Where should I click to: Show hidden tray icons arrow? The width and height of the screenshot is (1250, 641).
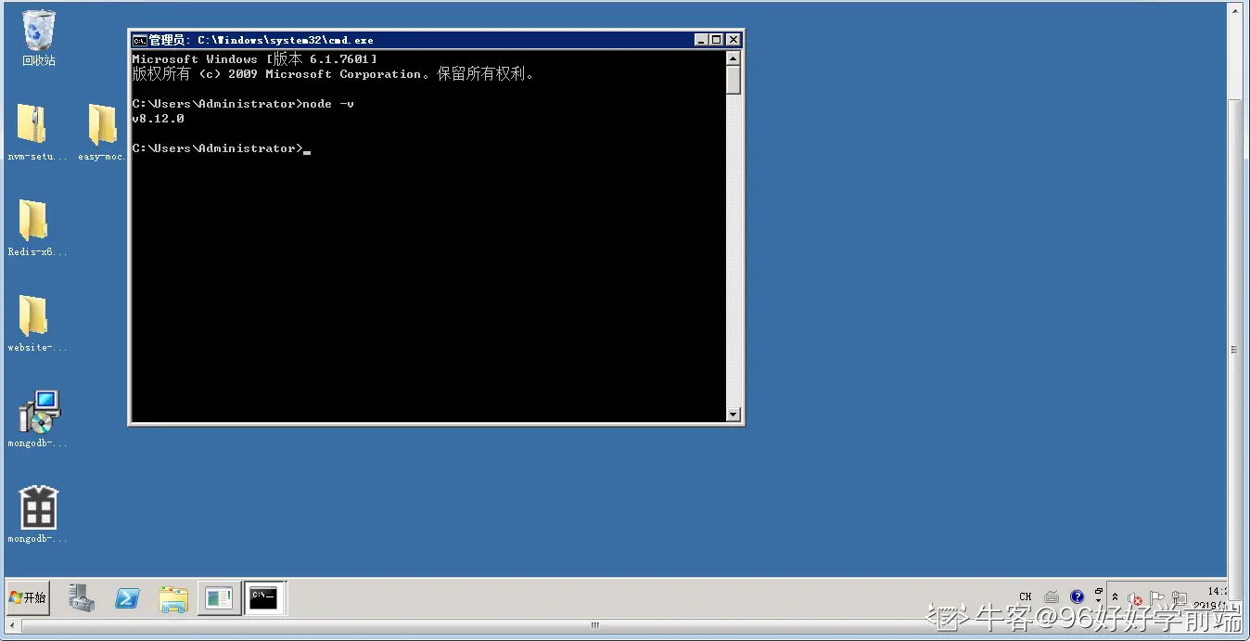click(x=1116, y=597)
